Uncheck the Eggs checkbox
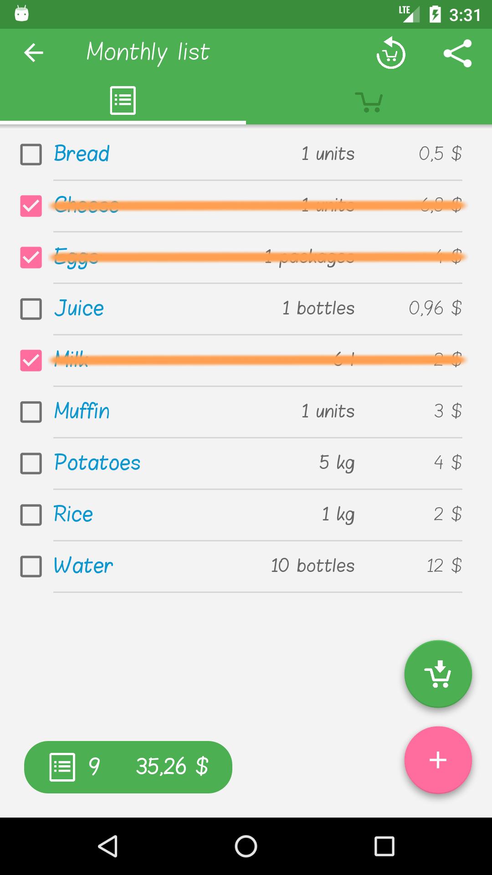Viewport: 492px width, 875px height. [31, 257]
